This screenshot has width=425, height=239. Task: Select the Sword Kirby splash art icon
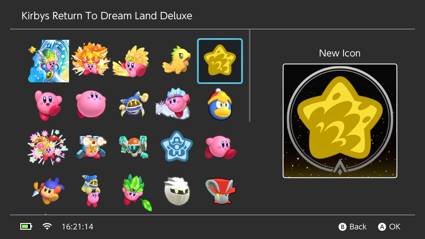[48, 61]
